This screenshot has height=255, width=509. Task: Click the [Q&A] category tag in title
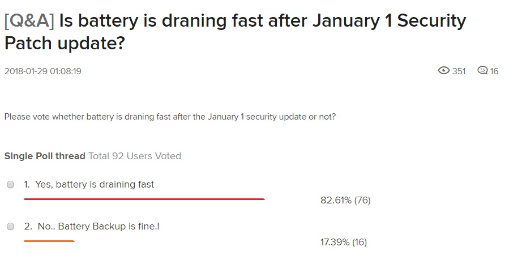coord(29,21)
